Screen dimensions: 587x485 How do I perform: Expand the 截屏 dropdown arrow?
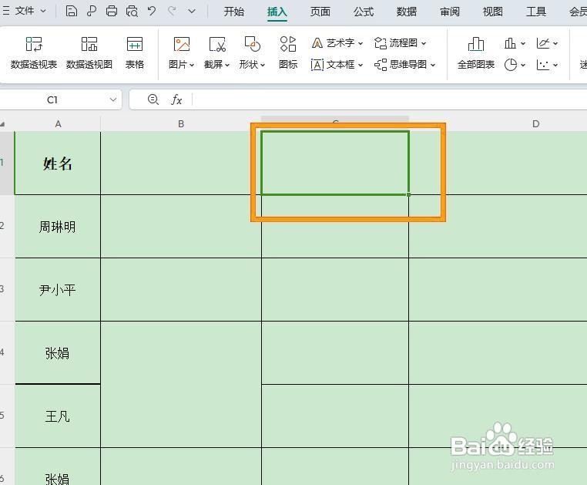[227, 66]
